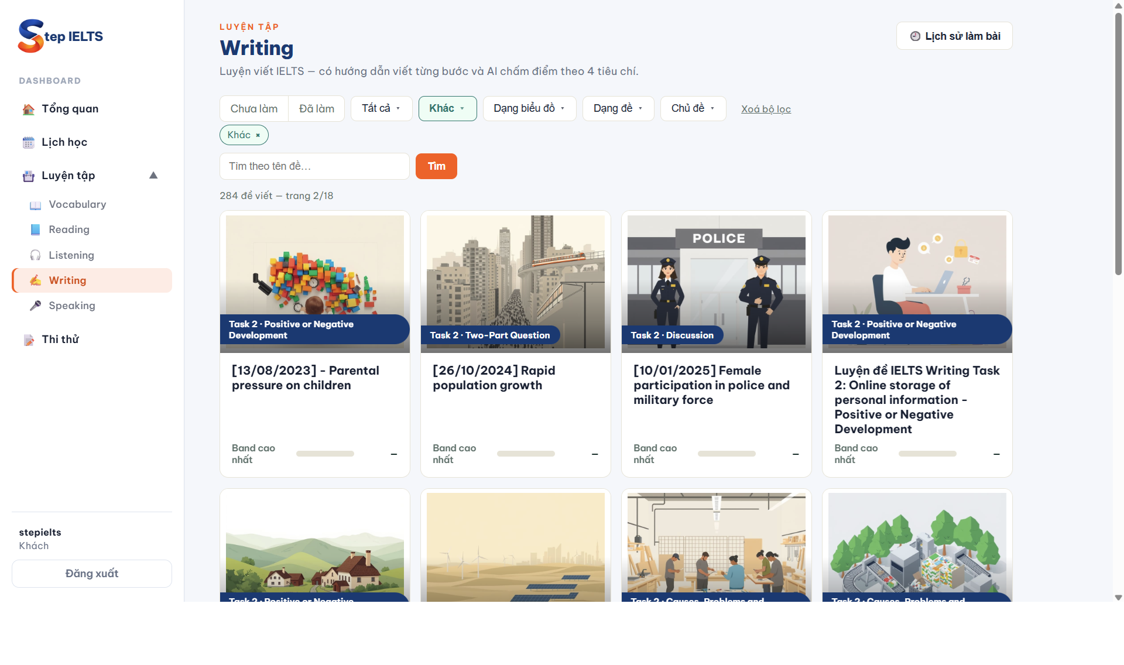
Task: Click the Thi thử paper icon
Action: [x=28, y=340]
